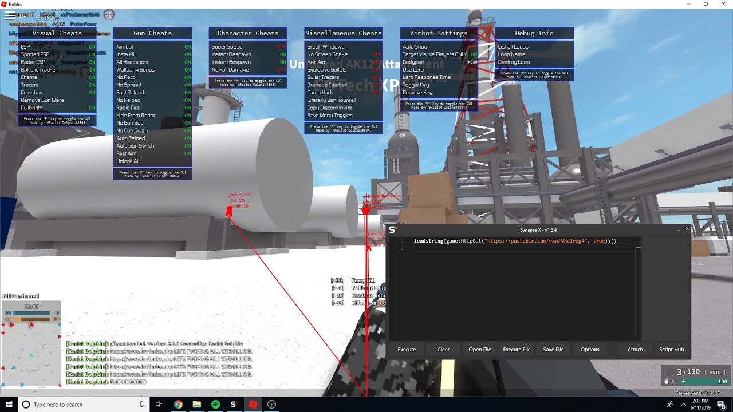Toggle Target Visible Players ONLY
Viewport: 733px width, 412px height.
439,54
